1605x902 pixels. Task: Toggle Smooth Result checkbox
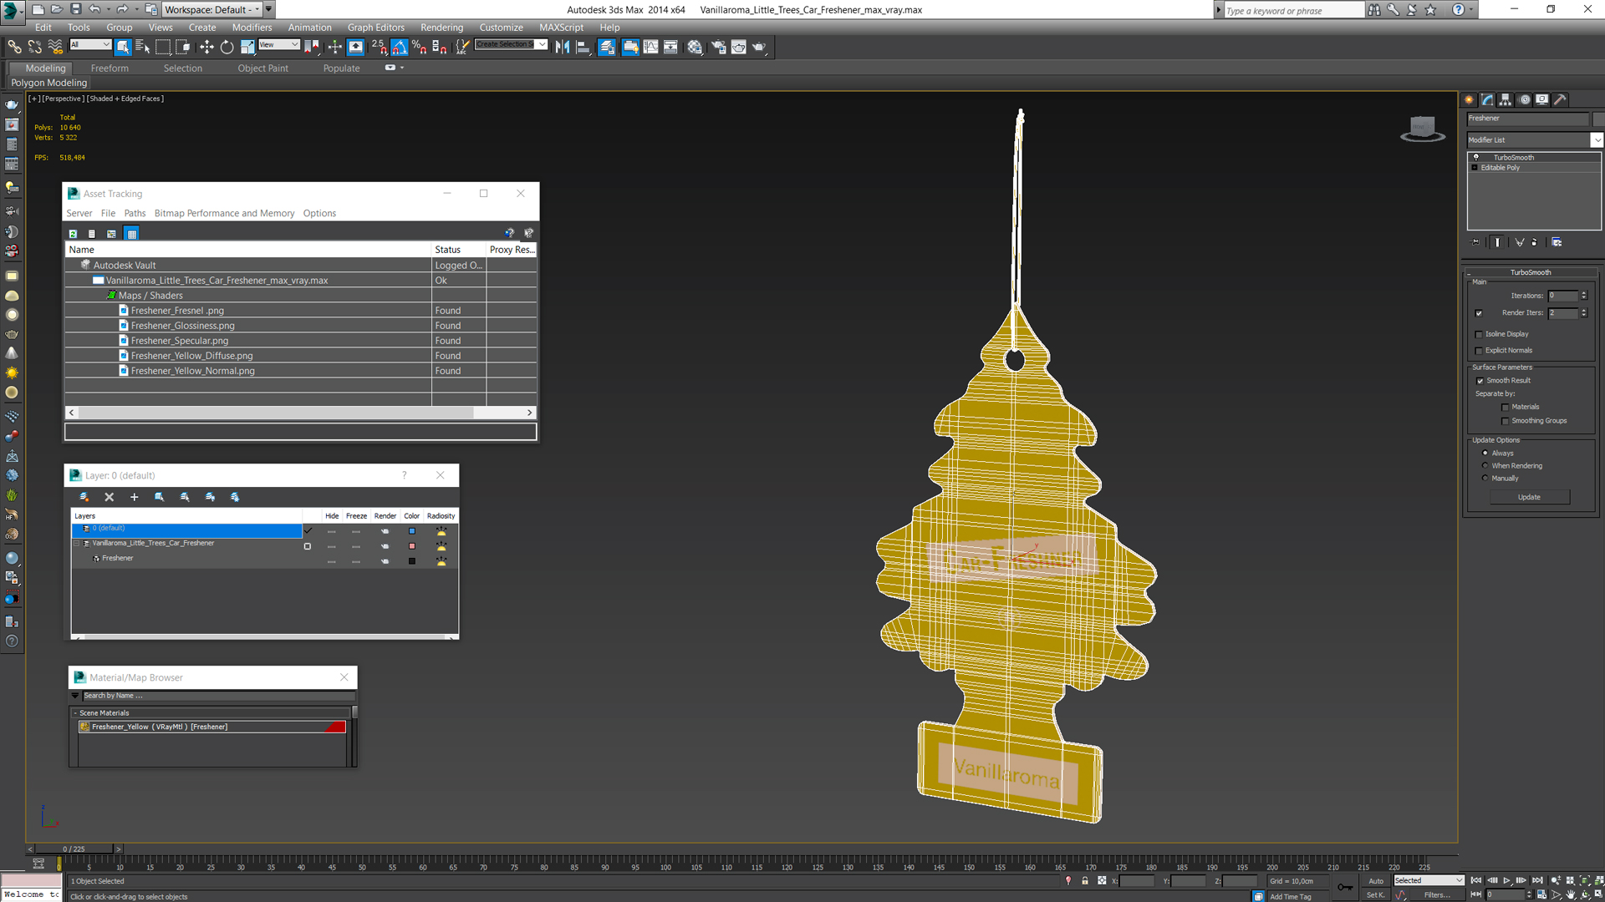[x=1480, y=381]
